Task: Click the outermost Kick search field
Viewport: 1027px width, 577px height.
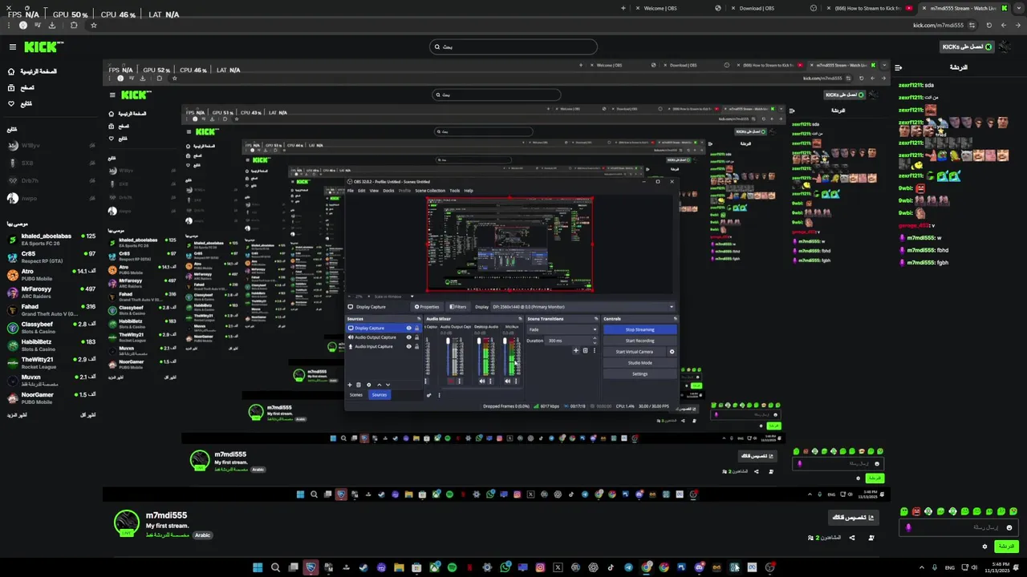Action: pos(513,47)
